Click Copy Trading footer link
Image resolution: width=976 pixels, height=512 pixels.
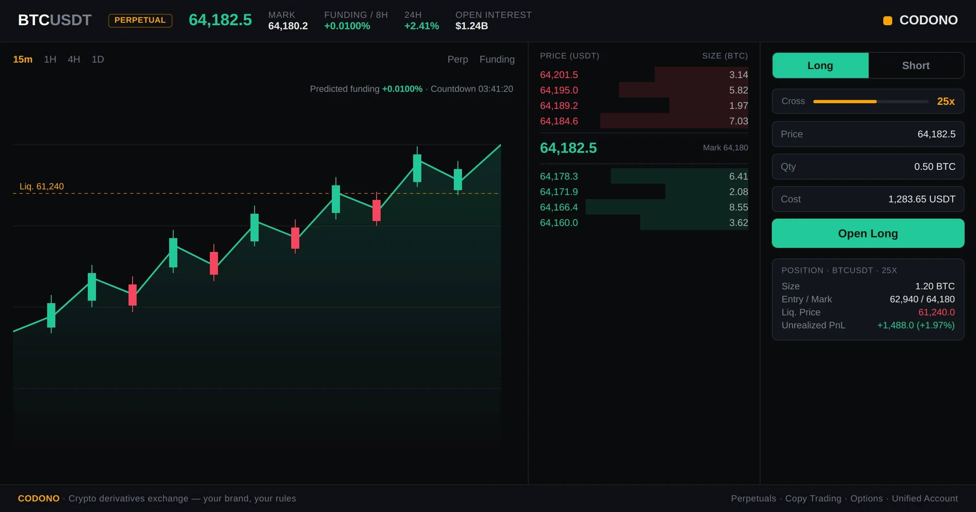[x=813, y=499]
